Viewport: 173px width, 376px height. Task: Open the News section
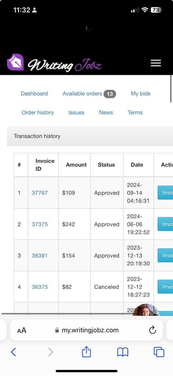(106, 113)
